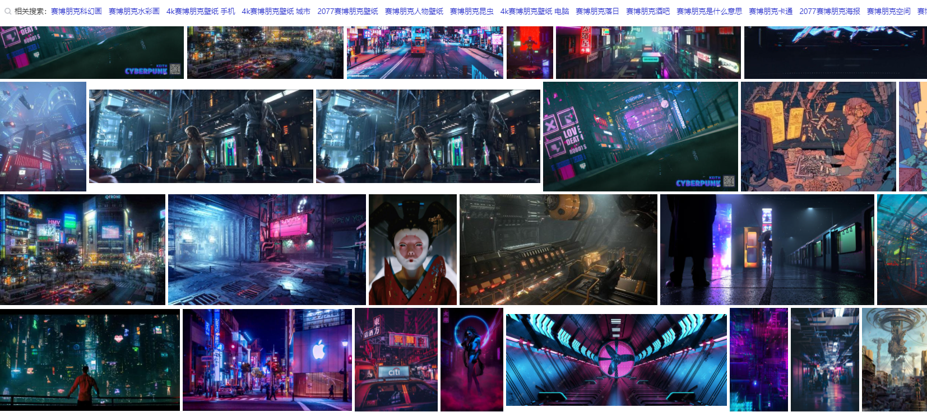Open related search 赛博朋克落日
The width and height of the screenshot is (927, 412).
(597, 11)
